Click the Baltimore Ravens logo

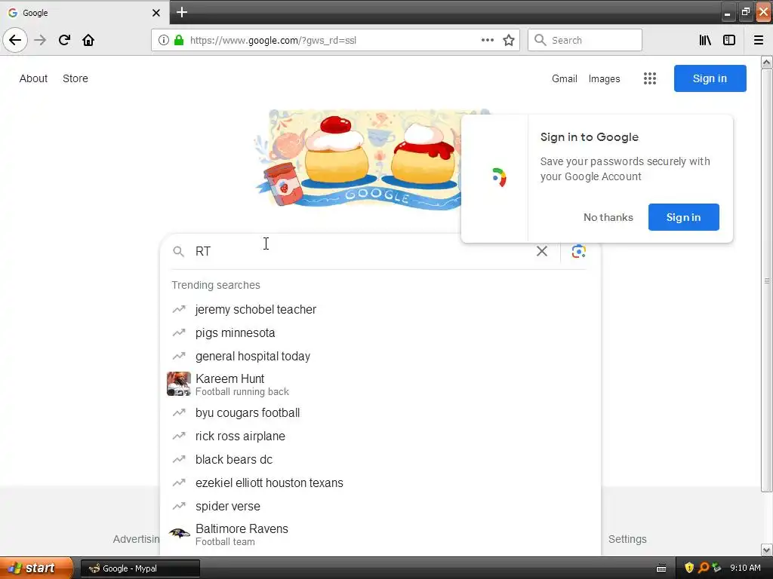click(179, 534)
